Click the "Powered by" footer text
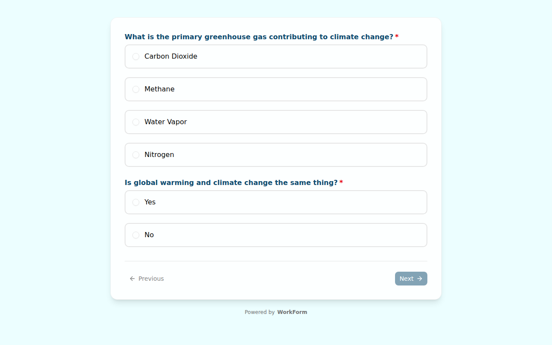This screenshot has height=345, width=552. (260, 312)
